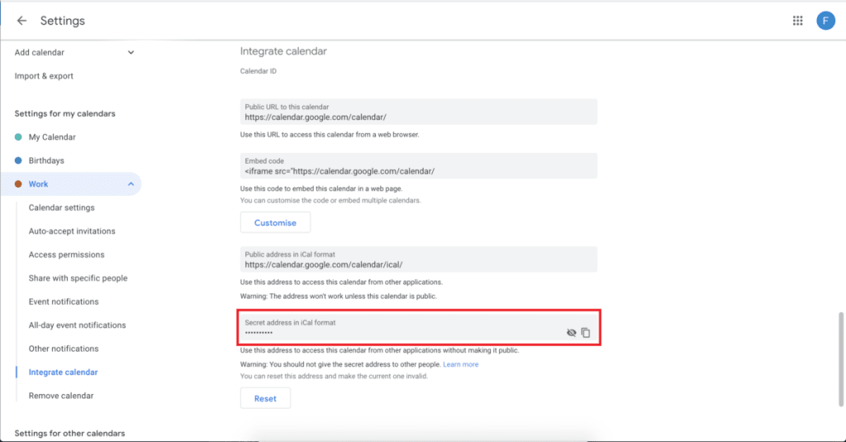Click the calendar must be public warning

(x=338, y=297)
